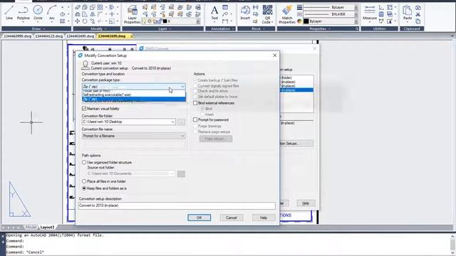Image resolution: width=456 pixels, height=256 pixels.
Task: Edit the conversion setup description field
Action: [x=177, y=206]
